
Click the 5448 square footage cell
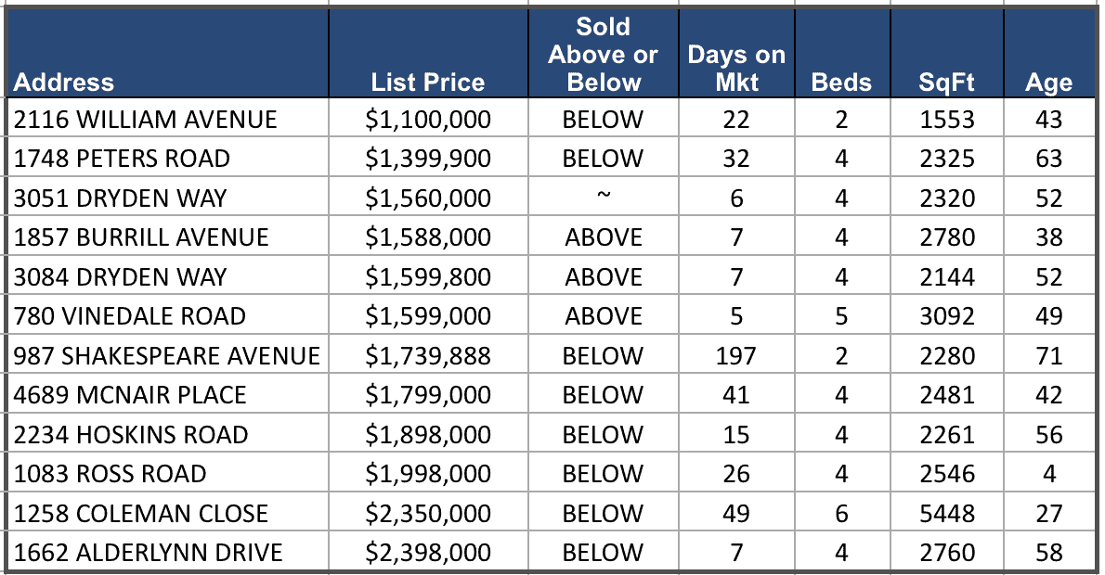(946, 514)
